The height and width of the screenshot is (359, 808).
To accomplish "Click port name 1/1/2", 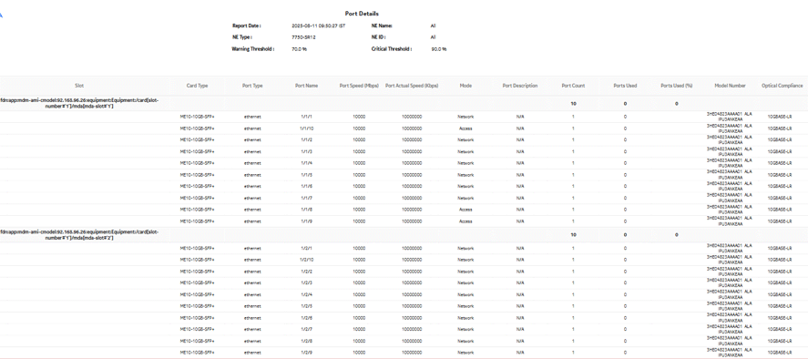I will click(x=307, y=139).
